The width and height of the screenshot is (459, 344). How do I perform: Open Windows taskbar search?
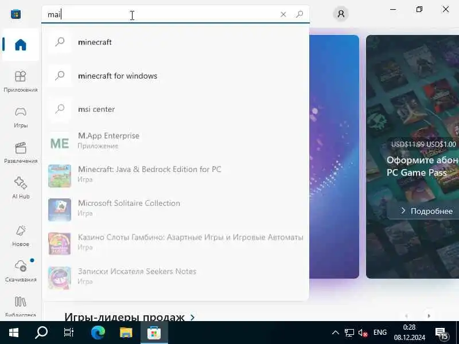click(x=41, y=333)
